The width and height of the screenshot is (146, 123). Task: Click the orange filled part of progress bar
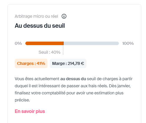coord(45,43)
